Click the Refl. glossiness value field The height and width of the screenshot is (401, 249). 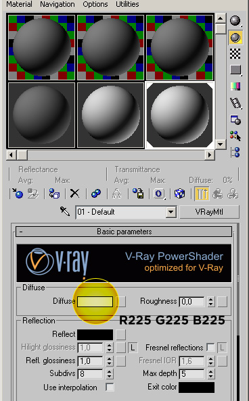pos(90,361)
